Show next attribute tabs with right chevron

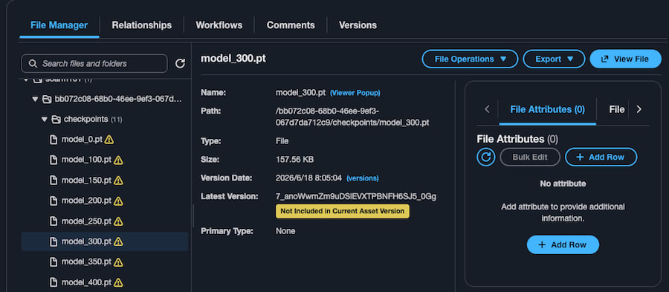point(639,109)
